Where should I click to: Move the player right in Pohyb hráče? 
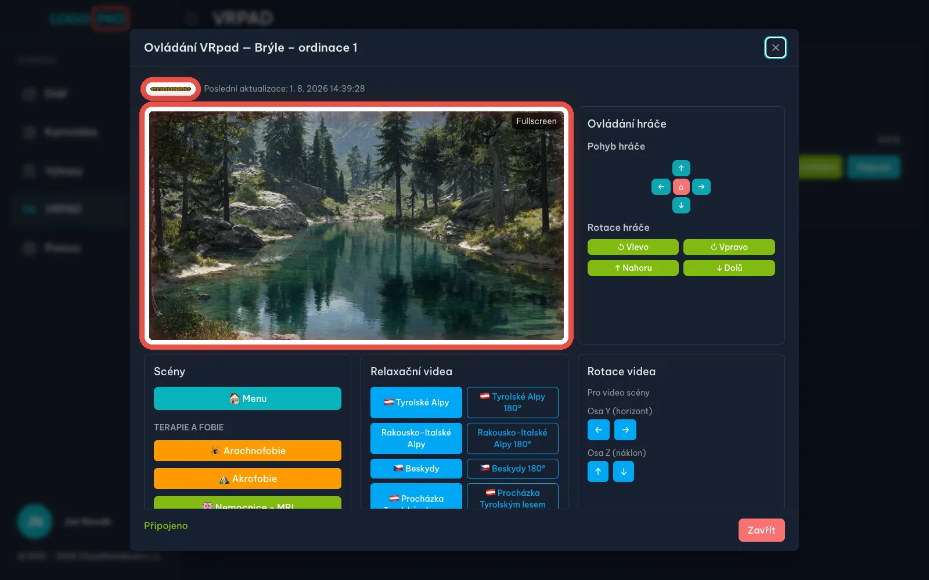click(701, 187)
